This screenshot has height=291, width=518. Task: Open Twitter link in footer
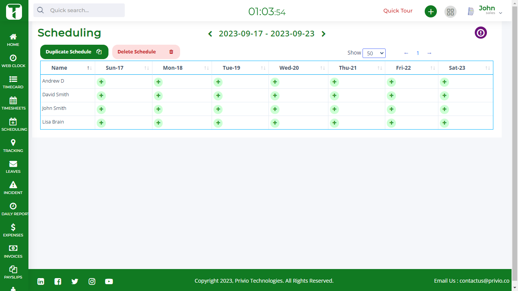coord(75,281)
